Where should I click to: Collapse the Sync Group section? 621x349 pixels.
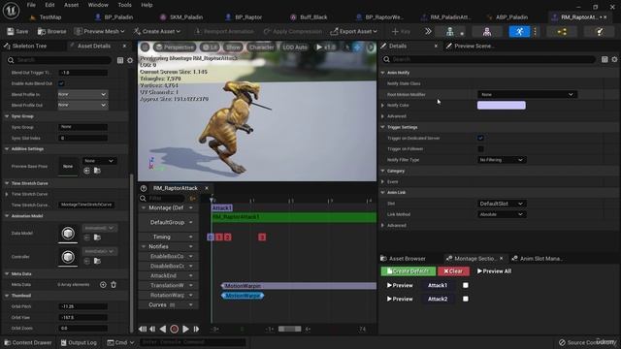[7, 116]
